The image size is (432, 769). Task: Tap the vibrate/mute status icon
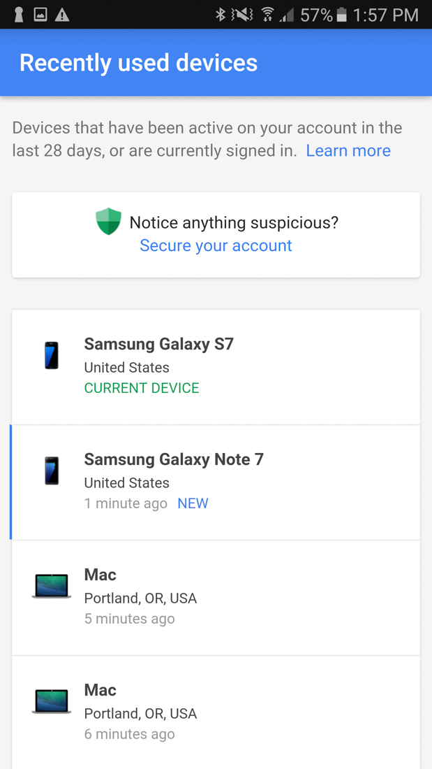[x=243, y=14]
